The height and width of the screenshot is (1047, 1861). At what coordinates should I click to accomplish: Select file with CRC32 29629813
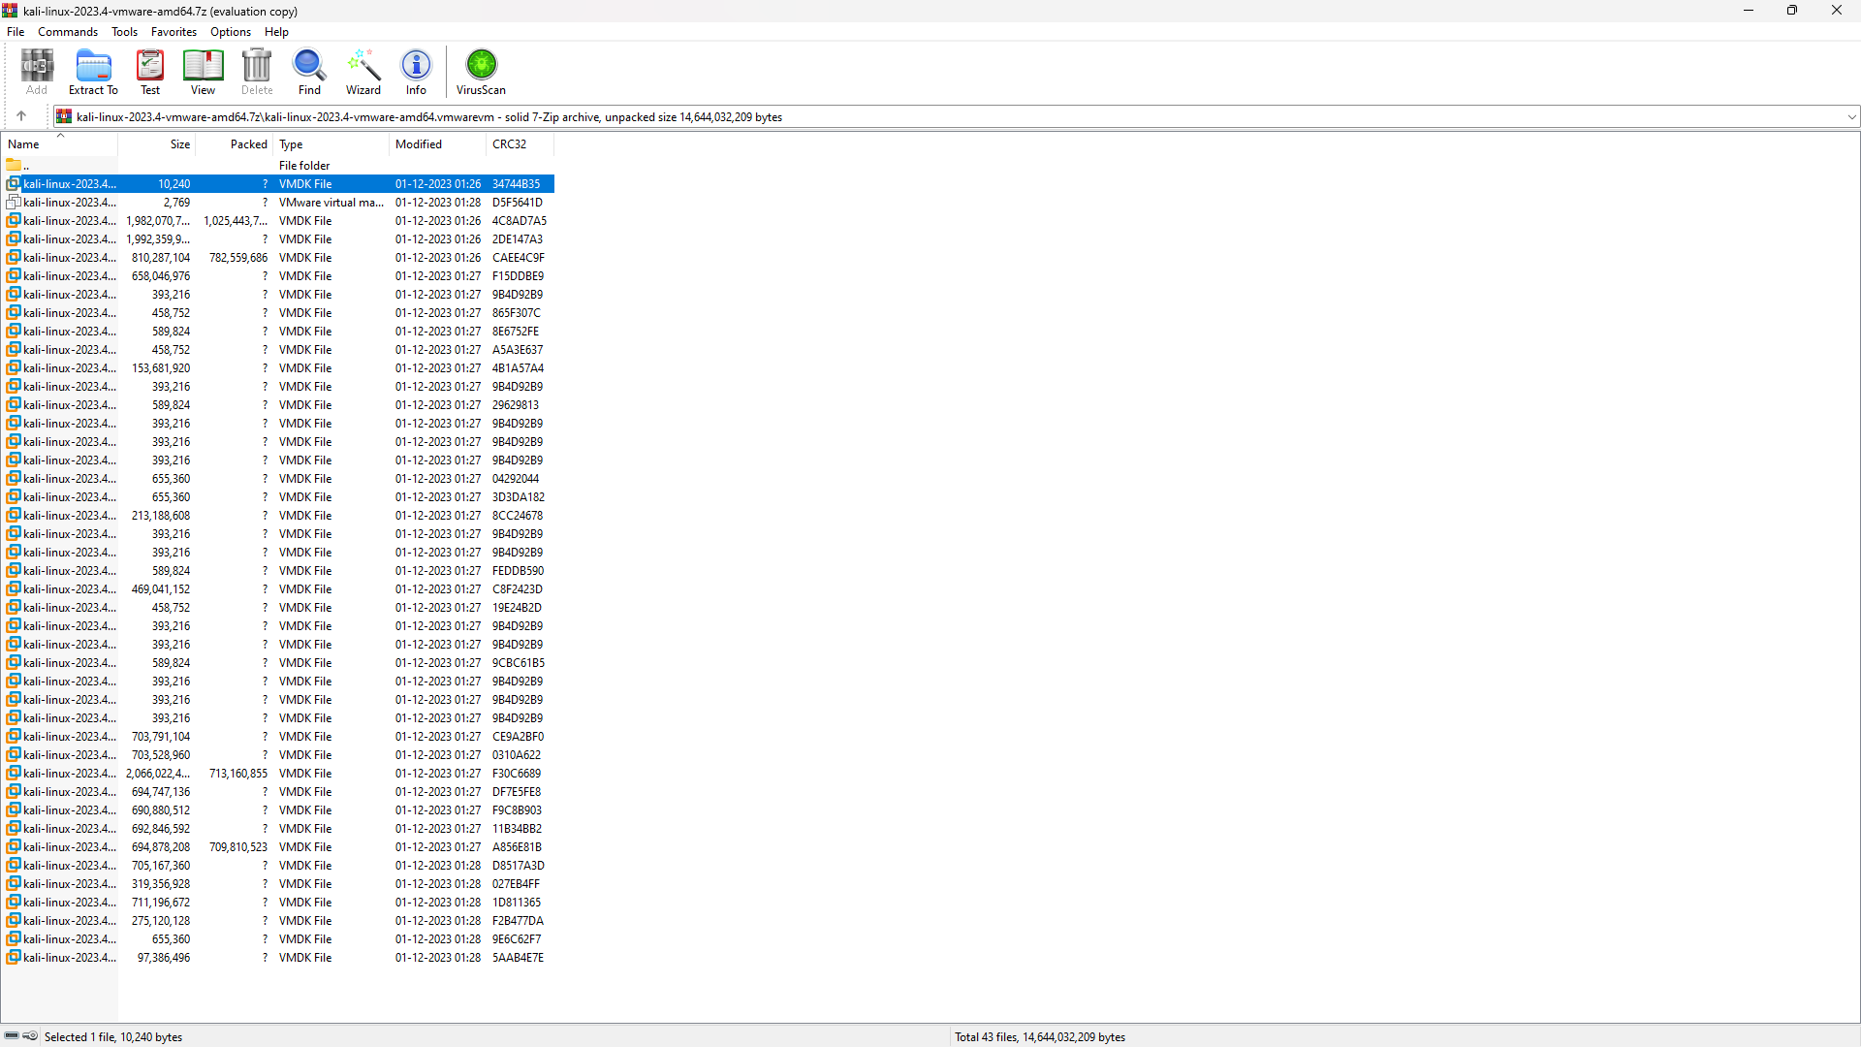pos(278,405)
